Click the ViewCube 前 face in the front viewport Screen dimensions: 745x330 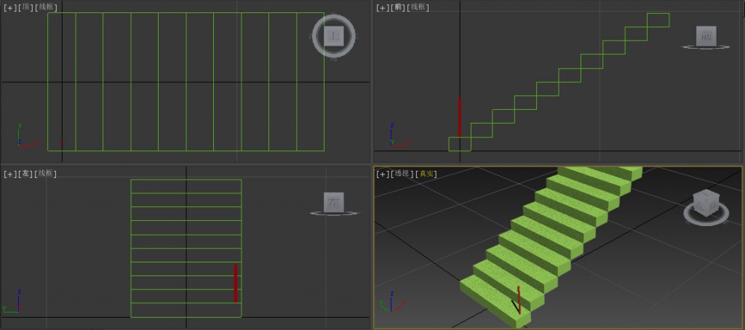[706, 36]
